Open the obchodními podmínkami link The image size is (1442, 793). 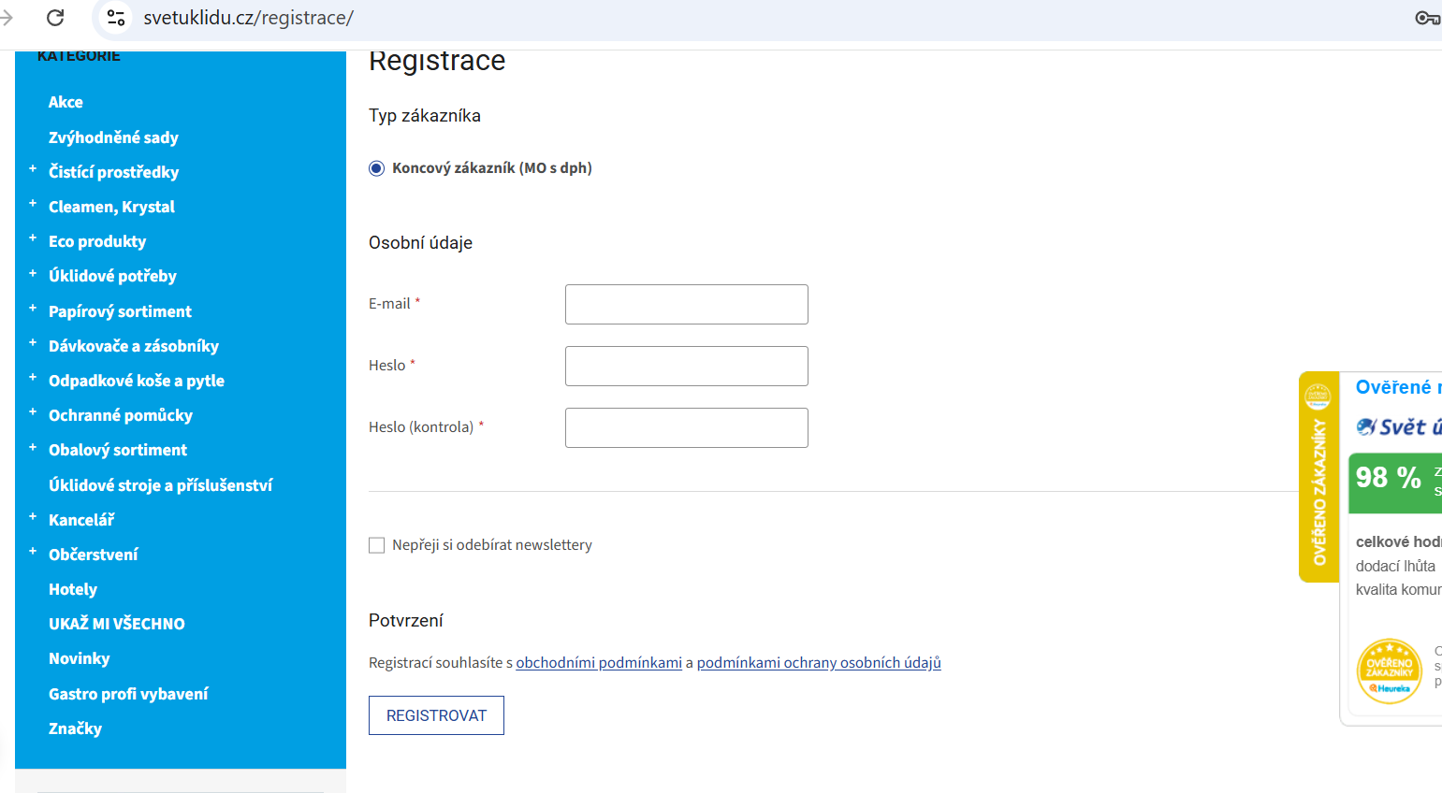pyautogui.click(x=599, y=663)
